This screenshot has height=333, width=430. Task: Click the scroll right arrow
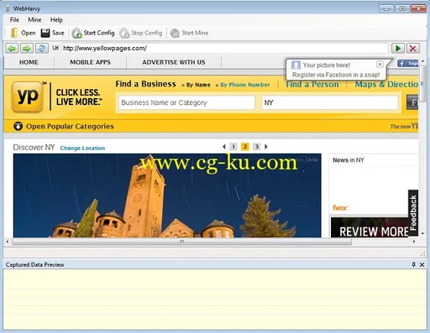(x=414, y=242)
